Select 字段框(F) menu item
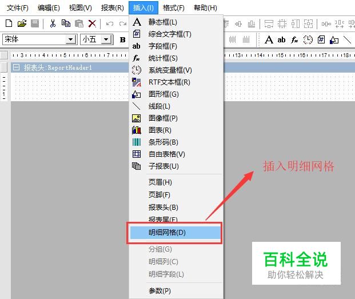This screenshot has height=299, width=355. (176, 46)
